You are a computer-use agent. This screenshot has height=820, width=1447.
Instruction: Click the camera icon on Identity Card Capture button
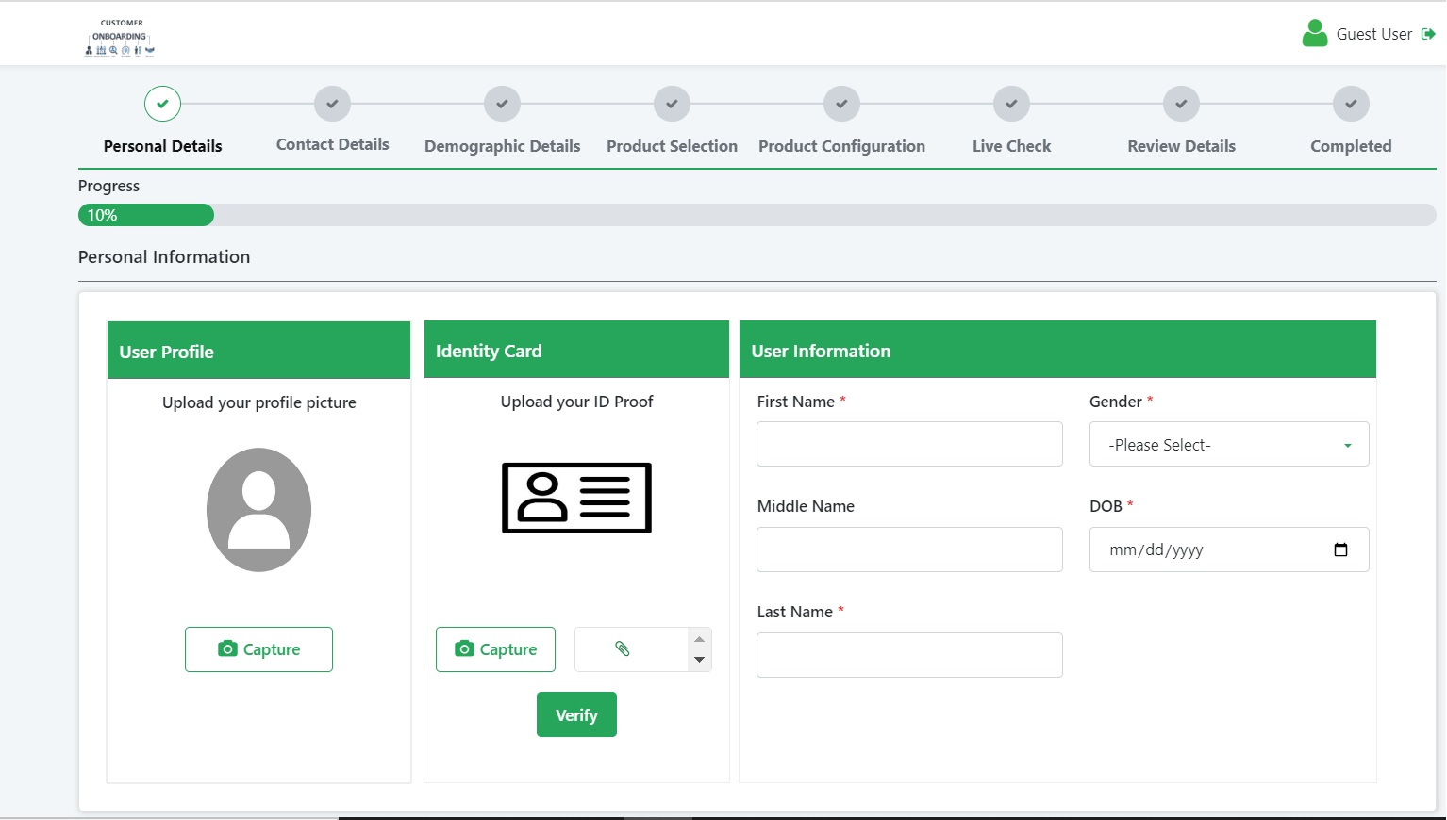tap(464, 648)
